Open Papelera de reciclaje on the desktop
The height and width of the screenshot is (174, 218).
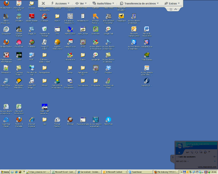tap(44, 31)
